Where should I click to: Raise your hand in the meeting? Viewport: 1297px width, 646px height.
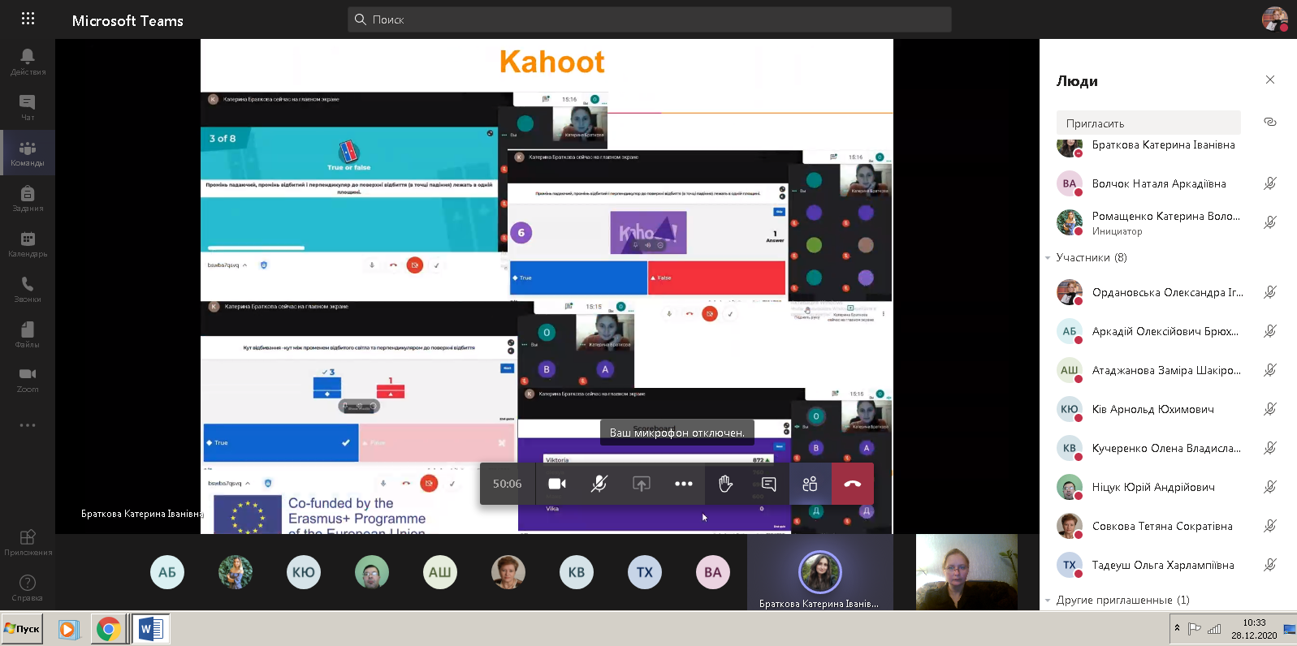click(x=726, y=484)
